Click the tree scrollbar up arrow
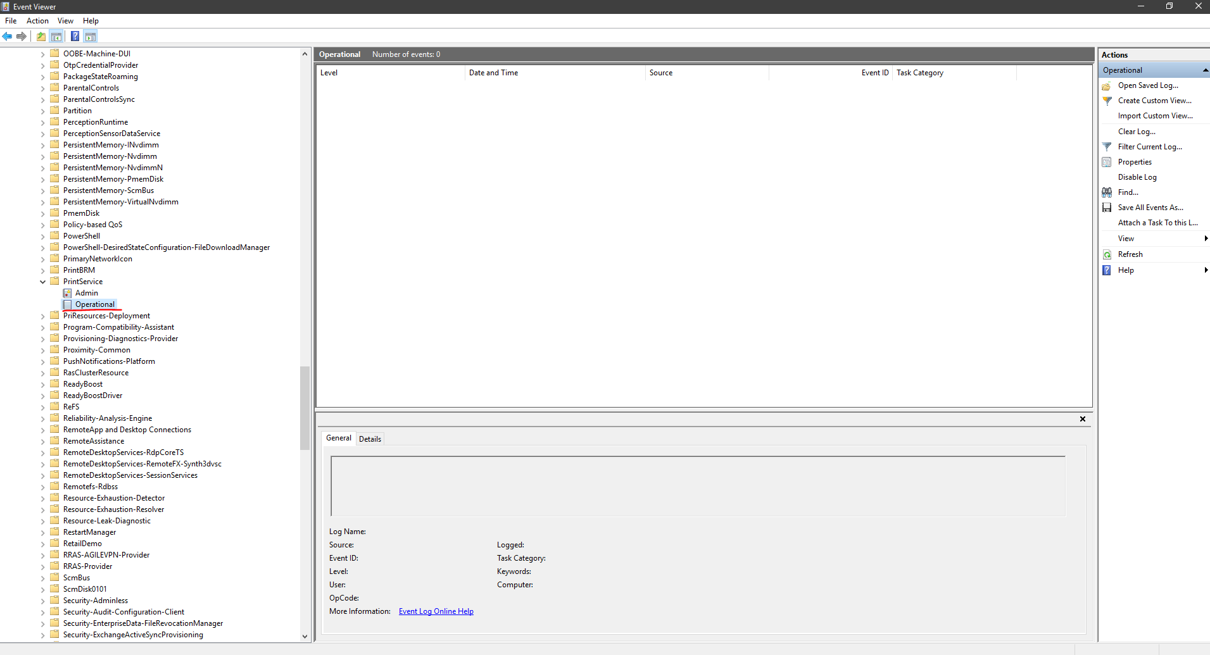Screen dimensions: 1210x655 point(305,54)
